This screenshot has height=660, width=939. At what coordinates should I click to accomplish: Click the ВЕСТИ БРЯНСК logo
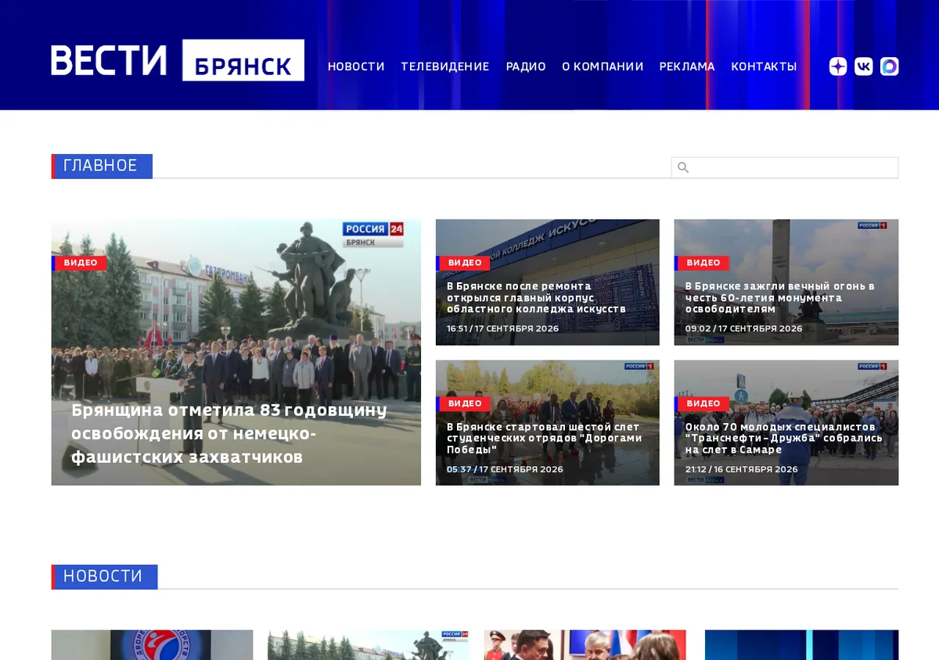[178, 60]
